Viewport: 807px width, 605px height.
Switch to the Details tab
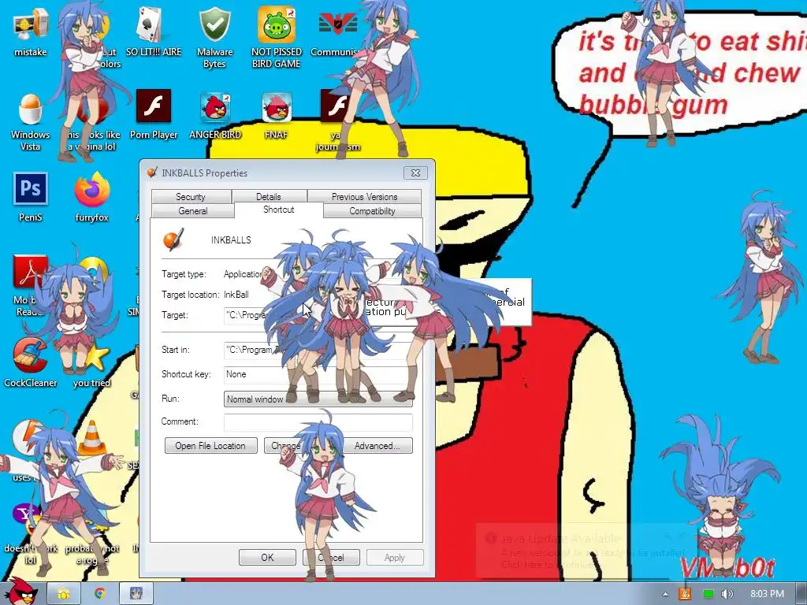269,196
